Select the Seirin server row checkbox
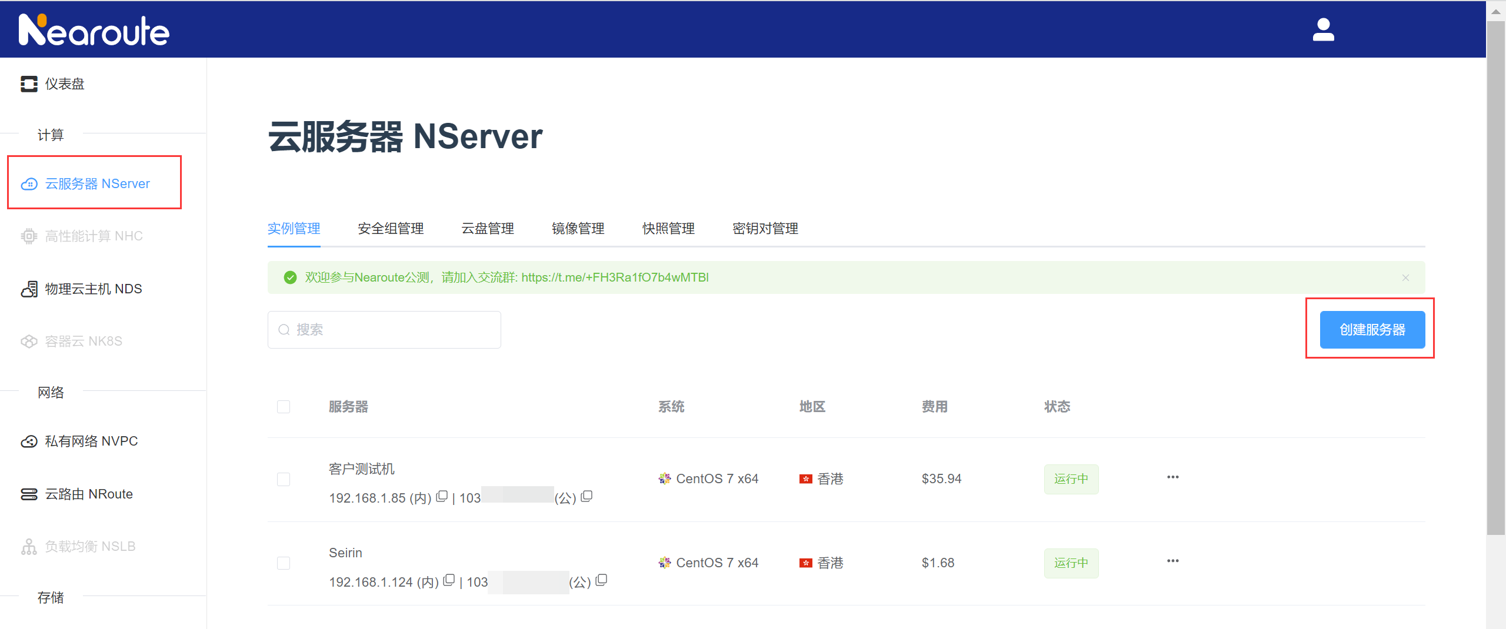The image size is (1506, 629). coord(284,563)
